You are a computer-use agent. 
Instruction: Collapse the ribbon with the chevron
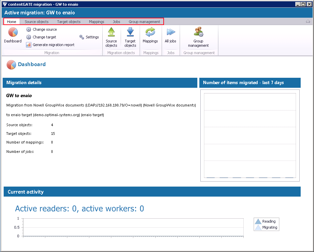308,21
